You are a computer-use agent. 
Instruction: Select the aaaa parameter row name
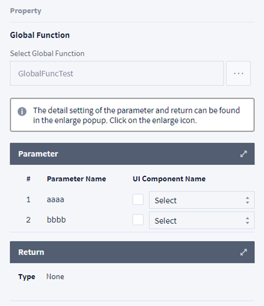(x=55, y=200)
